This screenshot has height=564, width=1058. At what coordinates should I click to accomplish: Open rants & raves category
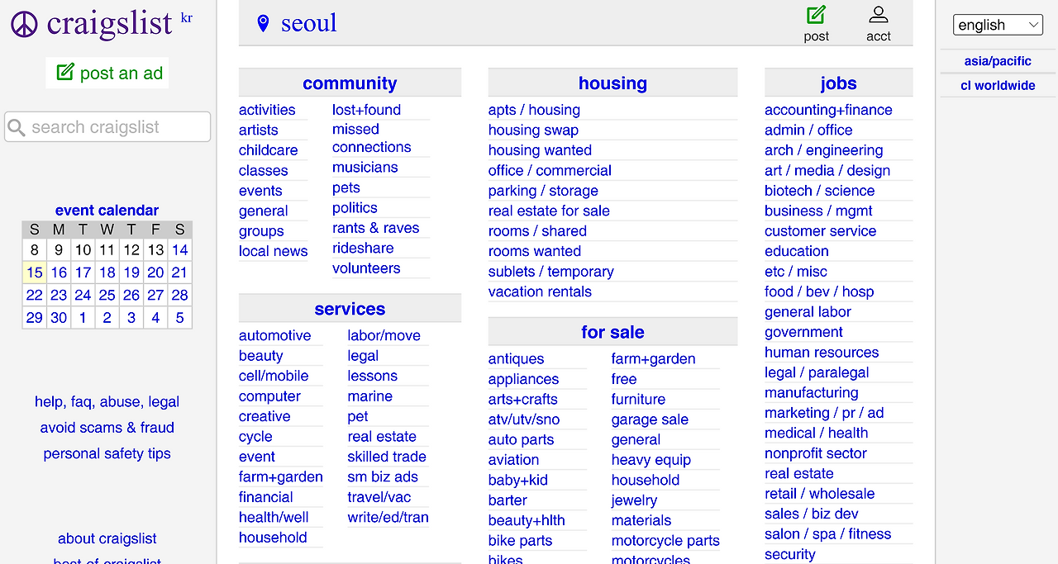click(375, 228)
